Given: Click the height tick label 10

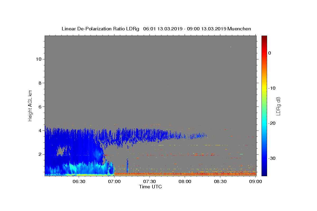Looking at the screenshot, I should [38, 59].
